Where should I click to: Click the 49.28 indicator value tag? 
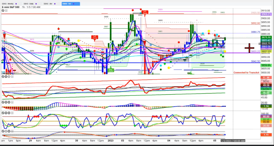pyautogui.click(x=266, y=85)
